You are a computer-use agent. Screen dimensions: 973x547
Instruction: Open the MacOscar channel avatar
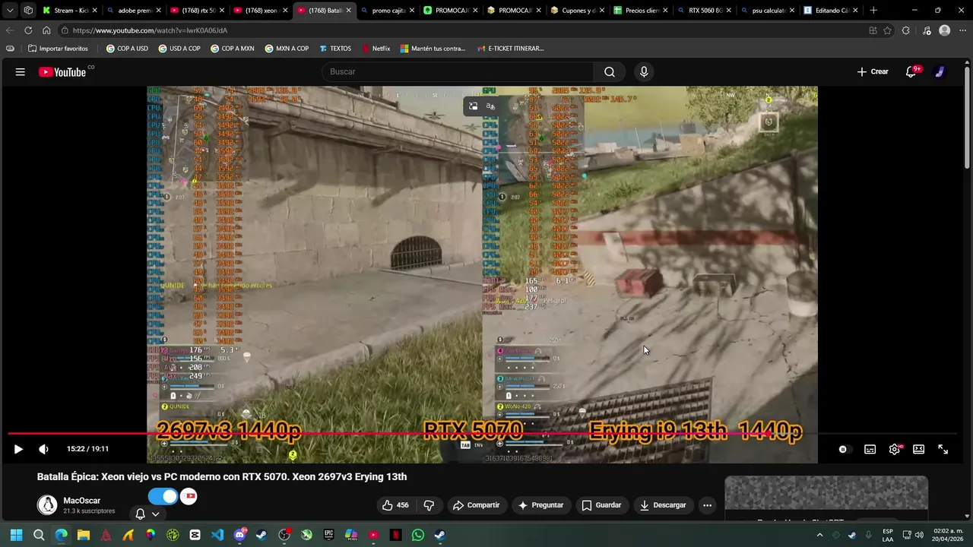coord(48,505)
